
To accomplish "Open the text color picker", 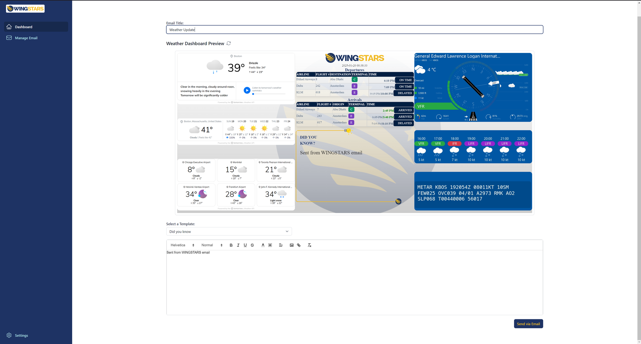I will pyautogui.click(x=263, y=245).
